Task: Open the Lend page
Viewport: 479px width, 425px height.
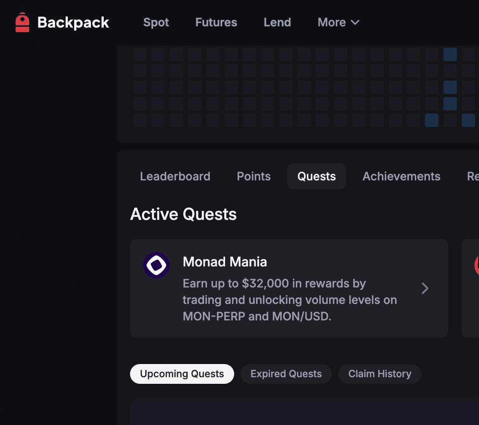Action: click(x=277, y=22)
